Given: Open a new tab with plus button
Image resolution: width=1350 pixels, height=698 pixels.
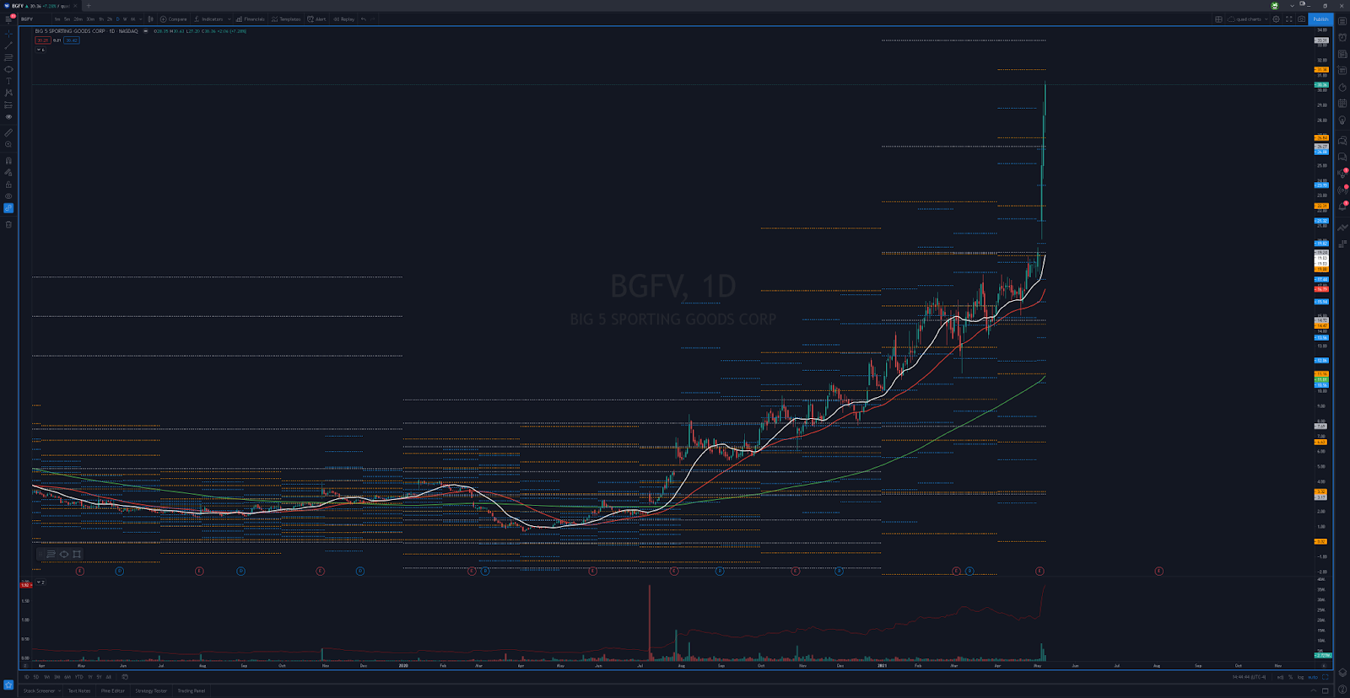Looking at the screenshot, I should click(89, 6).
